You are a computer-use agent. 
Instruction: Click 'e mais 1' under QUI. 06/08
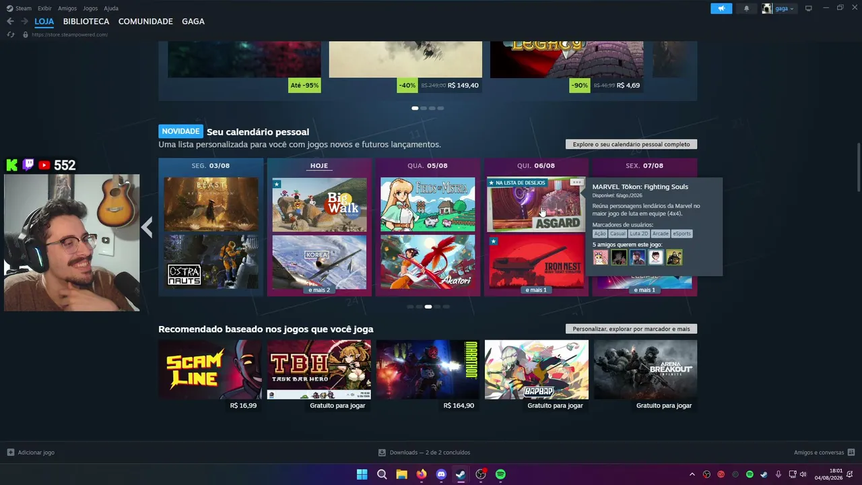pos(537,290)
